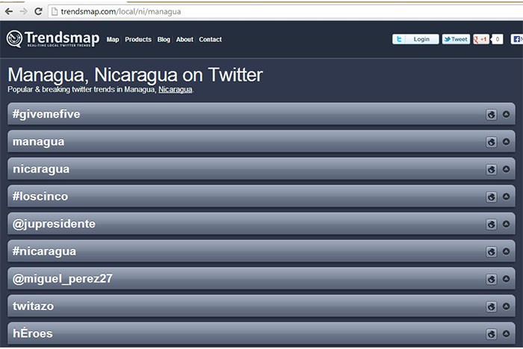Reload the page with refresh icon
Image resolution: width=523 pixels, height=349 pixels.
pyautogui.click(x=38, y=11)
